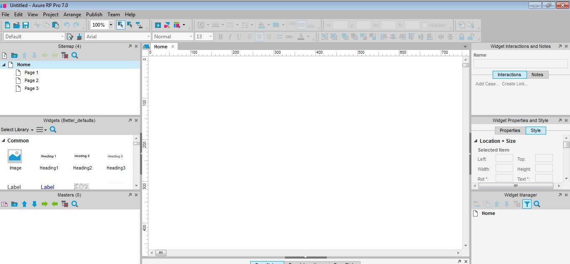Search in the Widget Manager
The image size is (570, 264).
point(537,204)
